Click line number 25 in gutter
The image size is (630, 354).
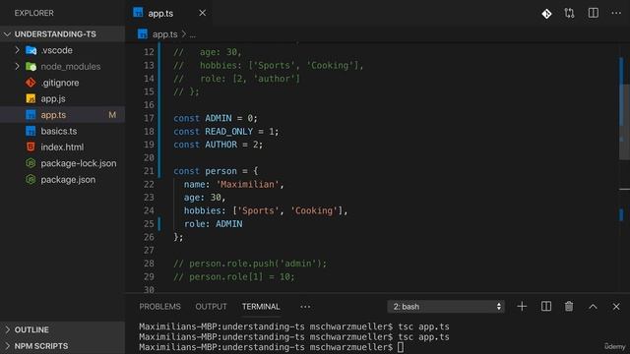[149, 224]
